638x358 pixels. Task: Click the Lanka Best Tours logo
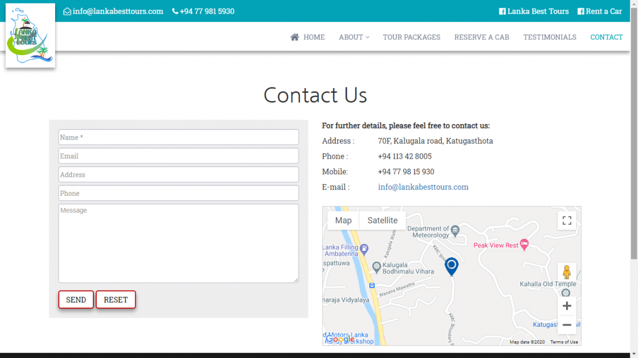pyautogui.click(x=30, y=36)
